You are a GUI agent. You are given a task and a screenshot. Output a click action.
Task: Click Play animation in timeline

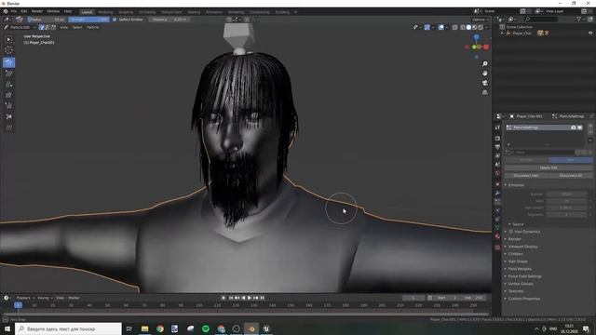(250, 298)
